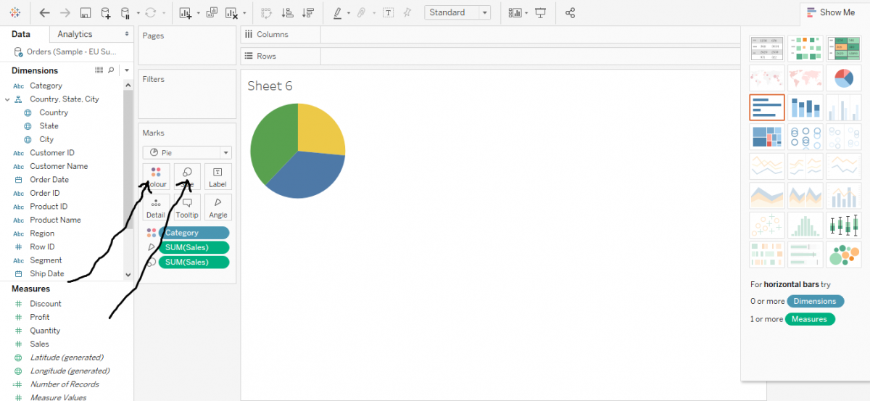Screen dimensions: 870x401
Task: Choose packed bubbles in Show Me
Action: [x=844, y=255]
